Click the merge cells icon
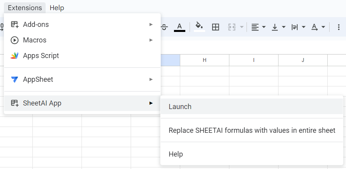The image size is (346, 169). 232,27
